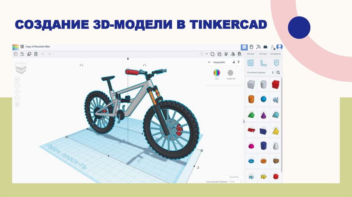Click the Group shapes icon

(x=212, y=54)
